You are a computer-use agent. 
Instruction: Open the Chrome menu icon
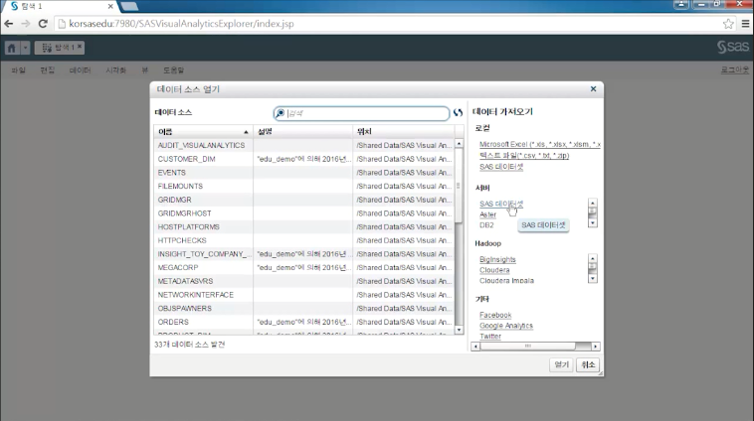pos(745,24)
